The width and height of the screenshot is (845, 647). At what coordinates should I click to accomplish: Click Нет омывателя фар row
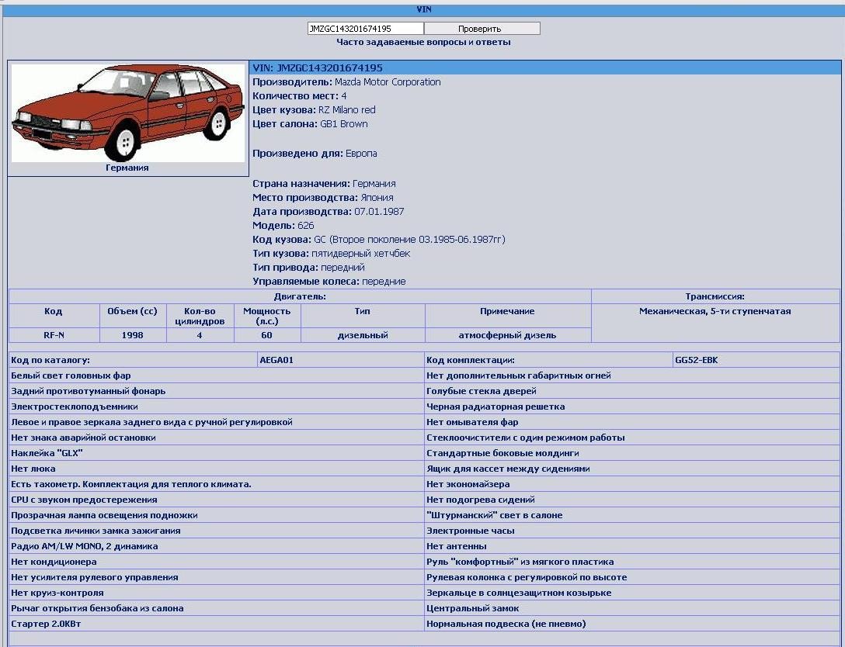(x=632, y=423)
